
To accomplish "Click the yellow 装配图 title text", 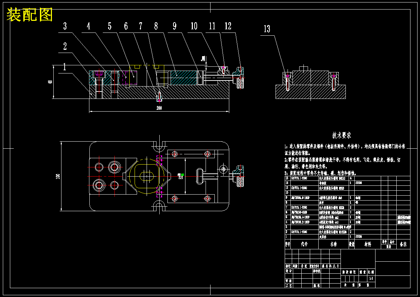I will coord(29,15).
